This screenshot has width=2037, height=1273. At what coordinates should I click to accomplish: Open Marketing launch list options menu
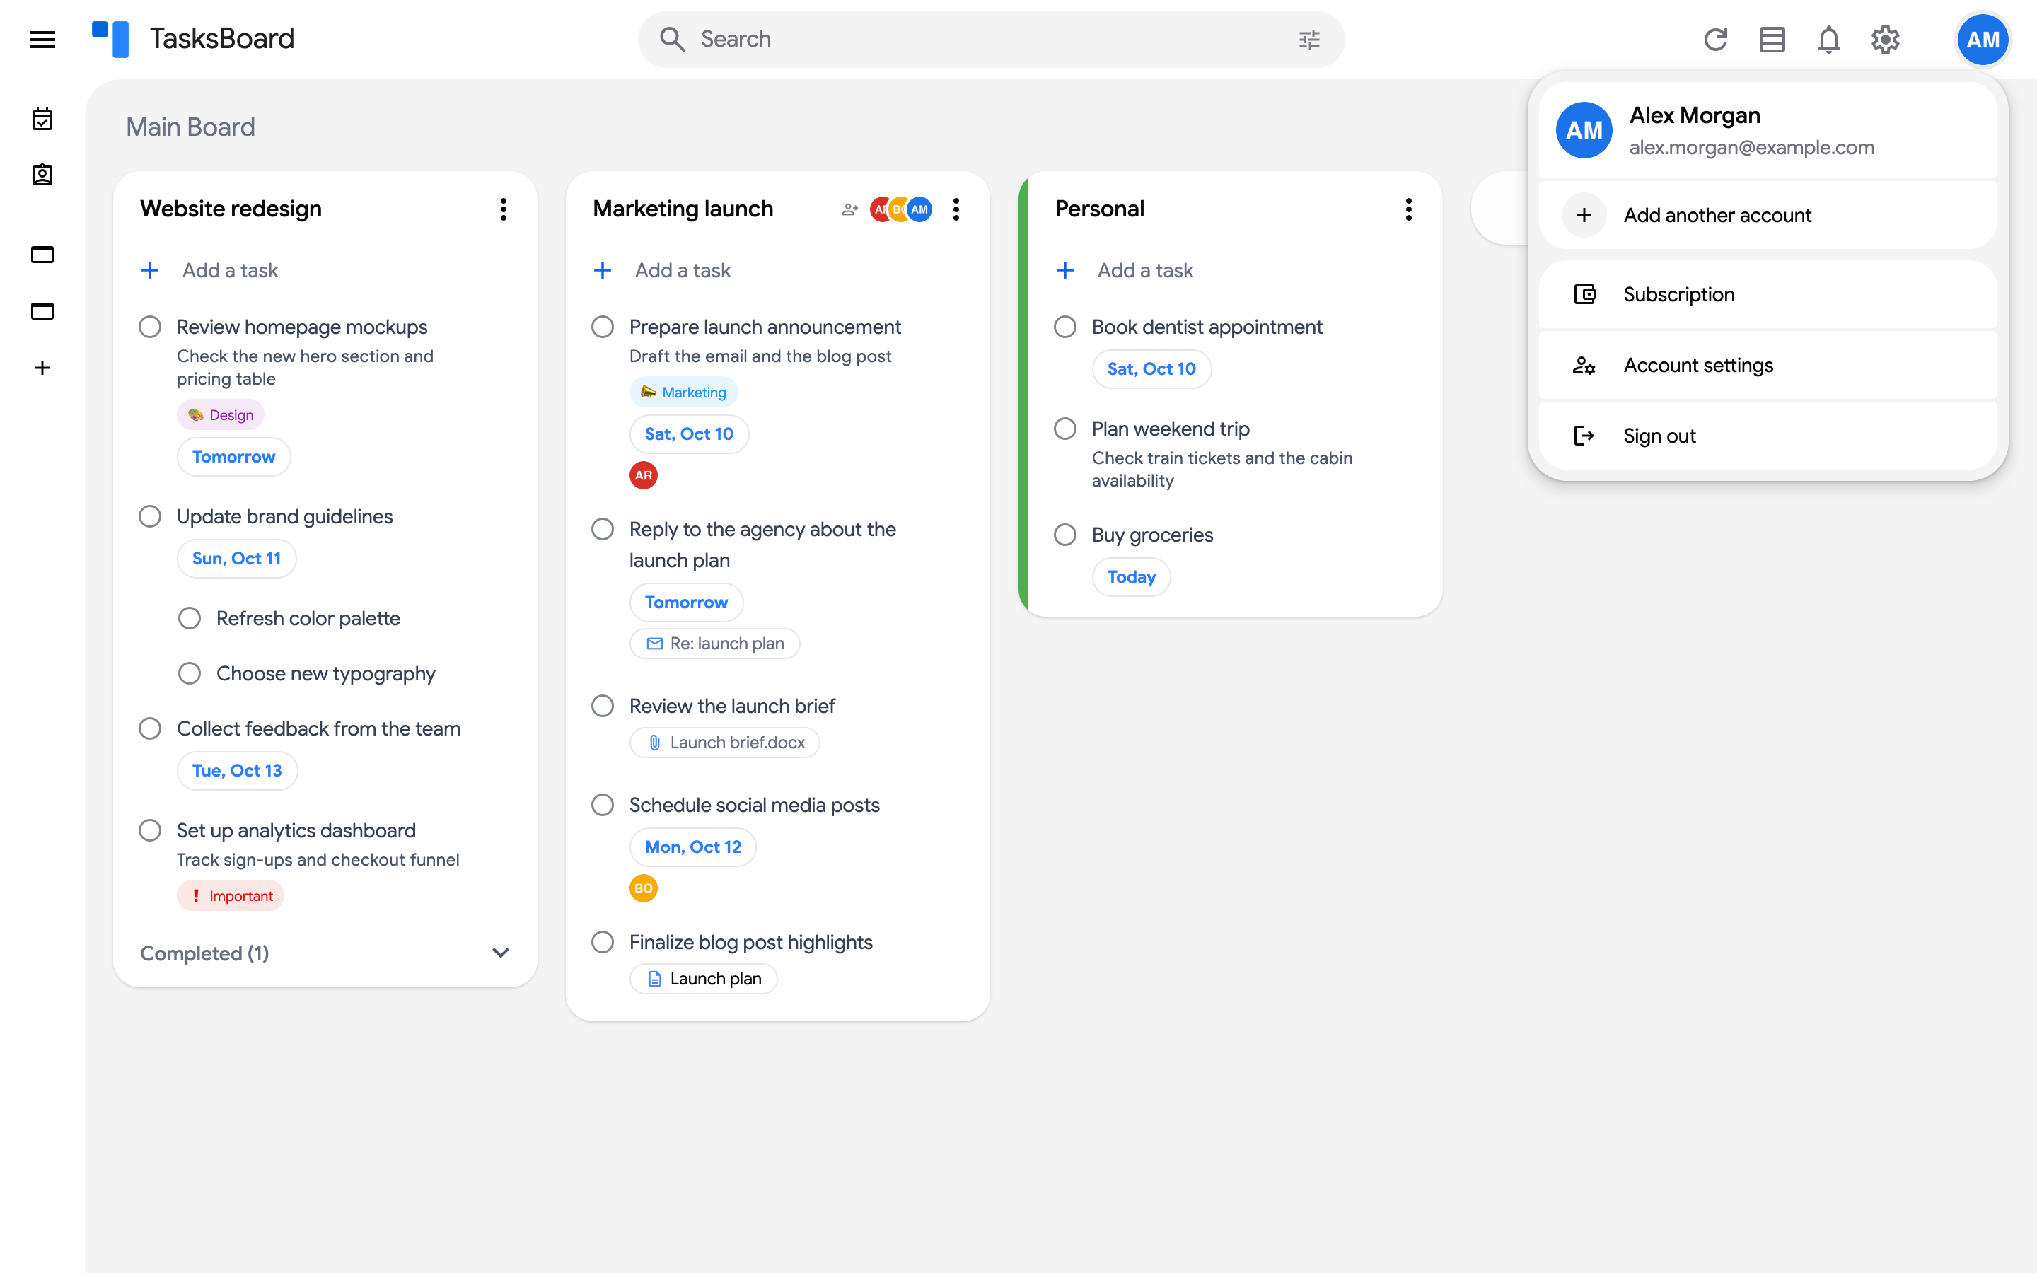(x=956, y=209)
